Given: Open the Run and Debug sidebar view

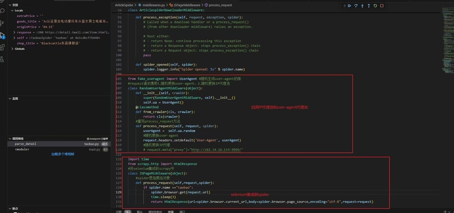Looking at the screenshot, I should point(2,35).
